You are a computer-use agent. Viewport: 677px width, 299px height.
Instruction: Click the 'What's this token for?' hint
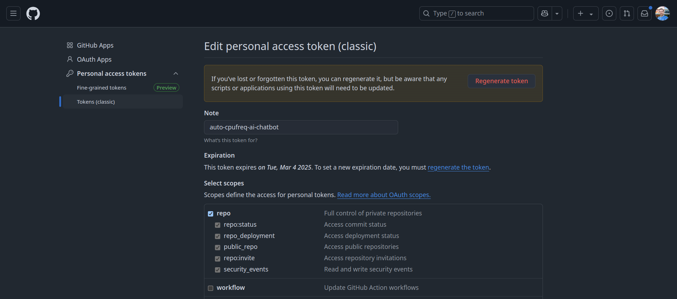tap(231, 140)
